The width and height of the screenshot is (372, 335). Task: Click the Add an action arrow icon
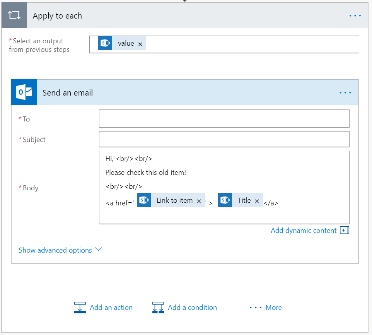[80, 307]
